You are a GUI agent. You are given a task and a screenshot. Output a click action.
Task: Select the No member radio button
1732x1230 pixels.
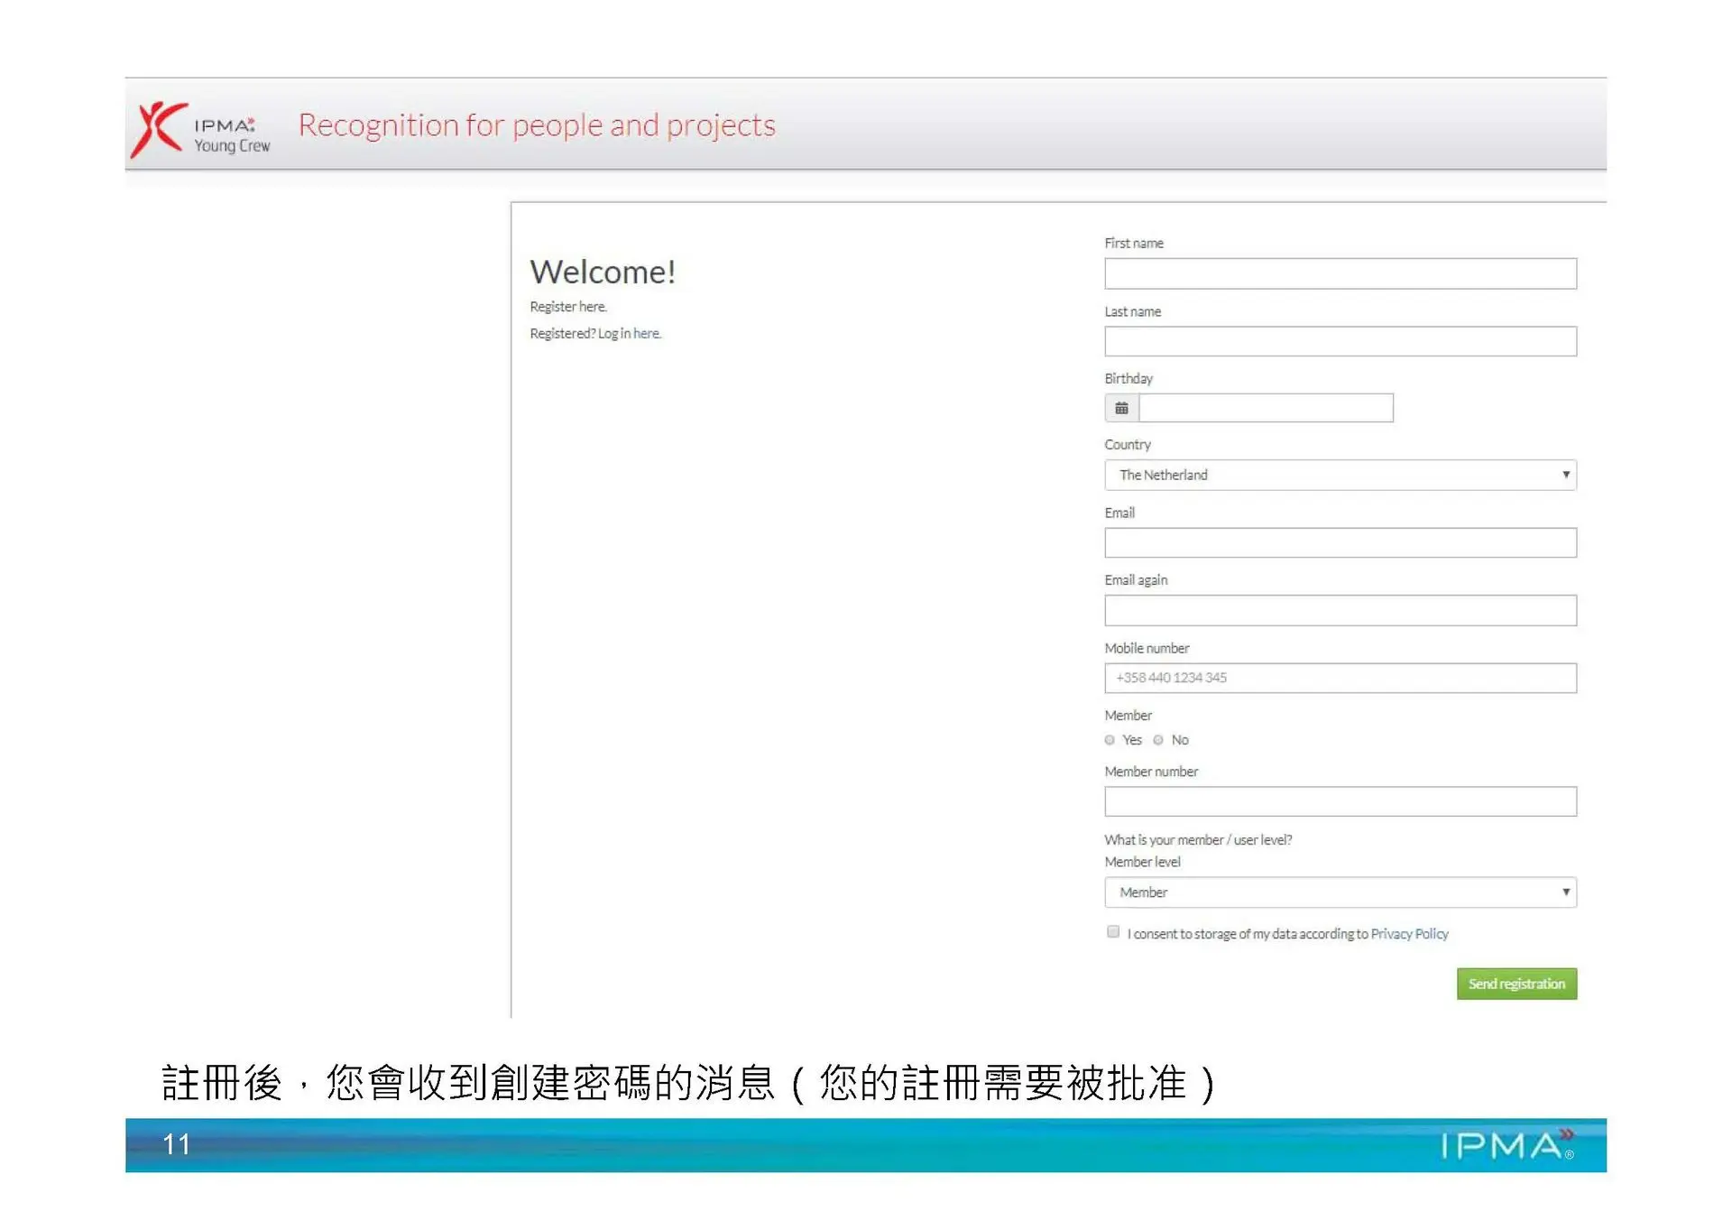pos(1158,740)
